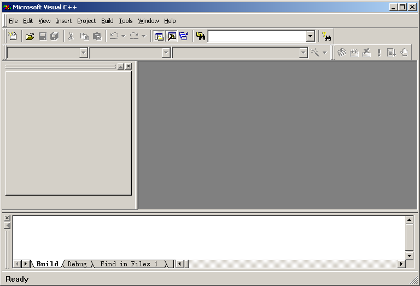Expand the Redo history dropdown arrow
This screenshot has width=420, height=286.
click(x=144, y=36)
